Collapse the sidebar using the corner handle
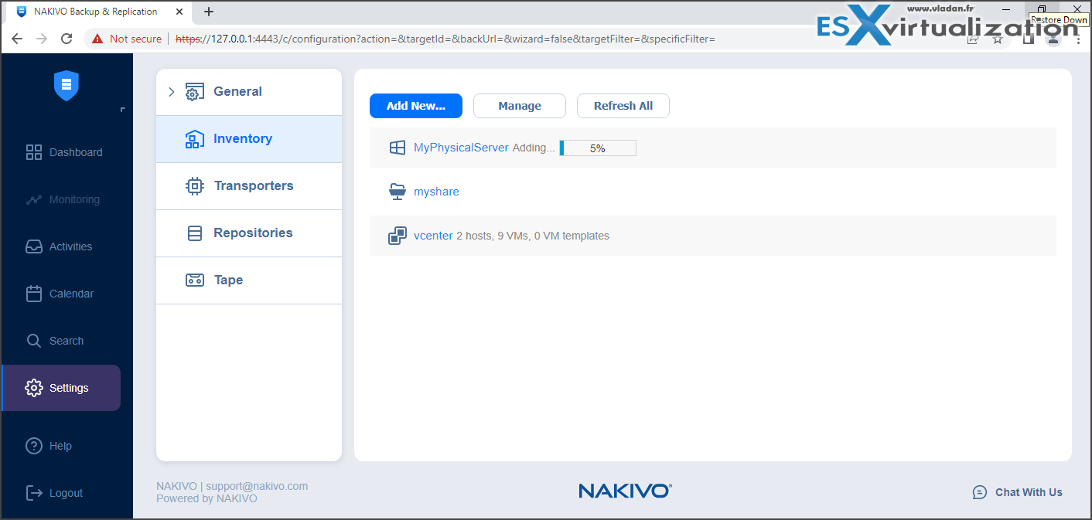Image resolution: width=1092 pixels, height=520 pixels. (122, 110)
